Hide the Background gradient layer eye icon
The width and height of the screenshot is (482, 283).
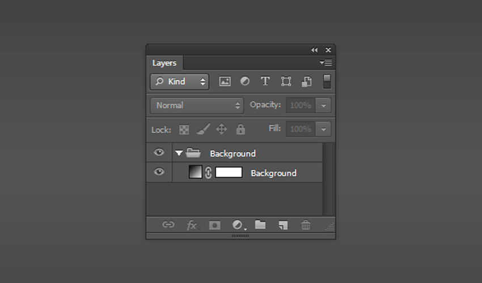159,171
